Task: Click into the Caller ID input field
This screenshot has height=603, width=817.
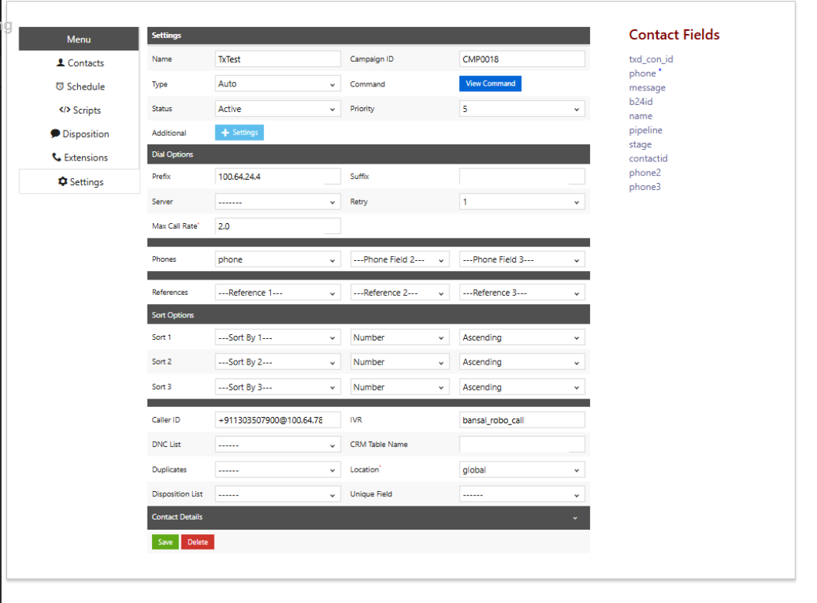Action: click(x=277, y=420)
